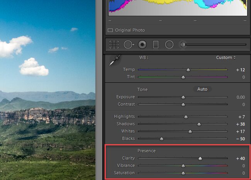Click the Contrast slider handle
Viewport: 251px width, 180px height.
click(183, 104)
